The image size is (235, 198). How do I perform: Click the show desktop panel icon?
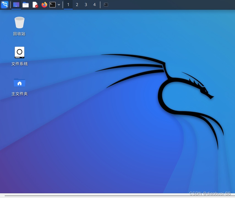pyautogui.click(x=16, y=5)
